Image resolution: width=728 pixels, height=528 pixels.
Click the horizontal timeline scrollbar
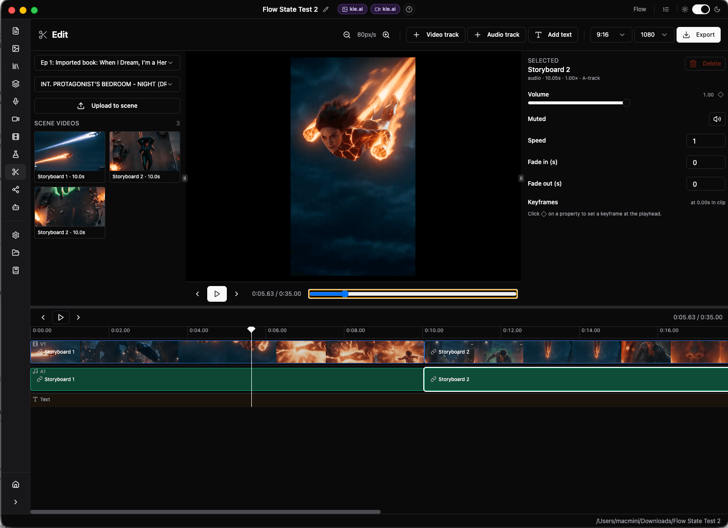pos(206,512)
